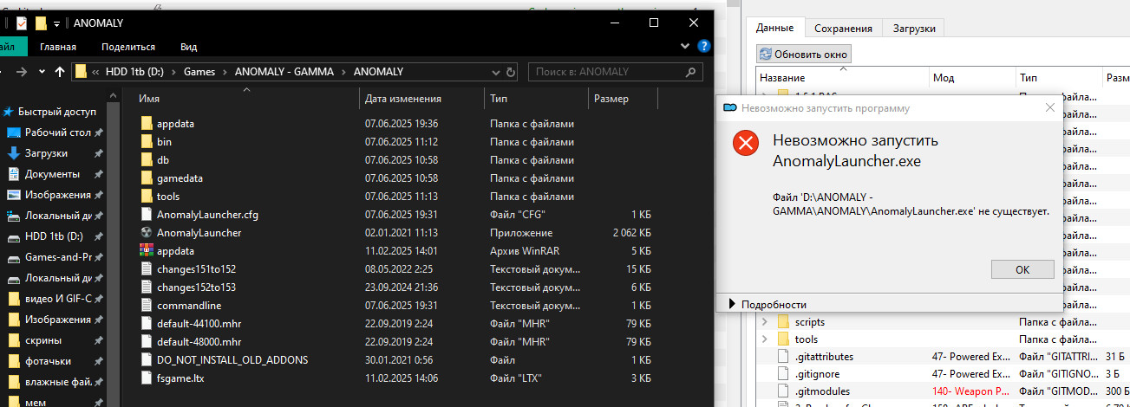
Task: Switch to the Данные tab
Action: click(x=776, y=28)
